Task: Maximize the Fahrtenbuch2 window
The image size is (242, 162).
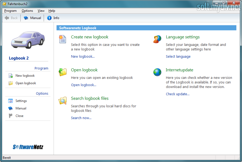Action: (224, 3)
